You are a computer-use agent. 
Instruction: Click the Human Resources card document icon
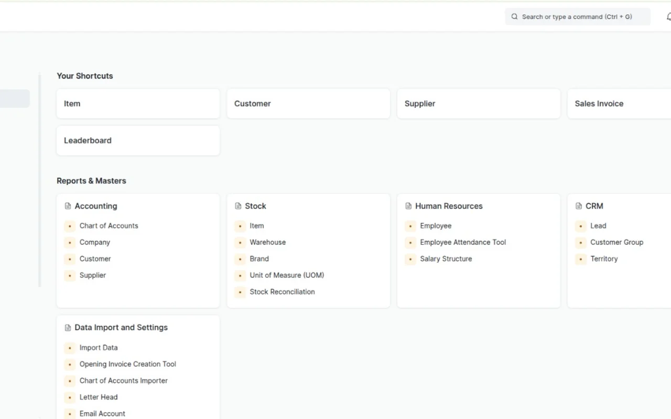tap(408, 206)
